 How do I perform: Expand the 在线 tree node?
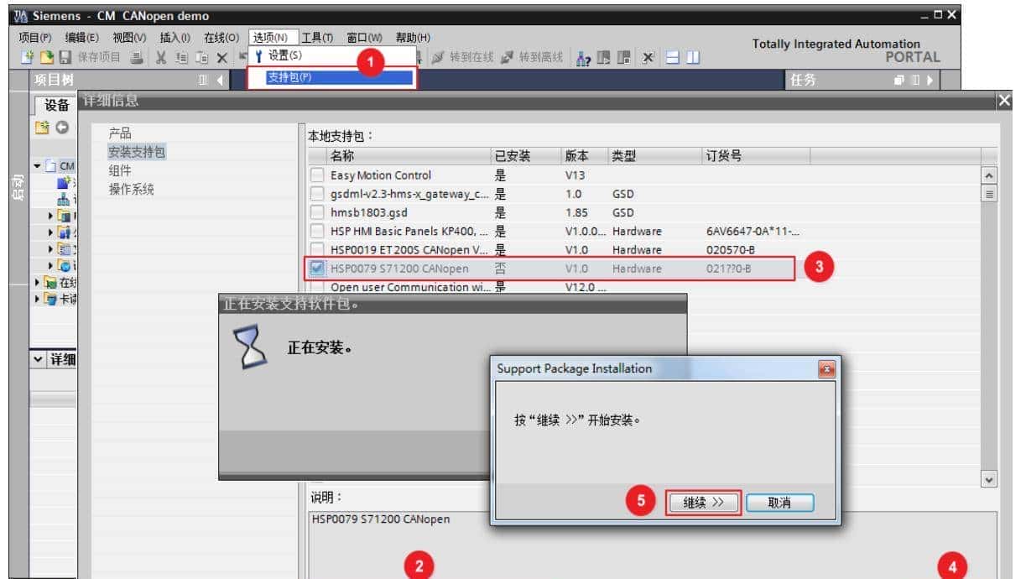click(x=39, y=281)
